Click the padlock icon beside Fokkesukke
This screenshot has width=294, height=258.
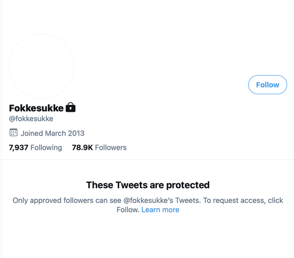(x=70, y=108)
